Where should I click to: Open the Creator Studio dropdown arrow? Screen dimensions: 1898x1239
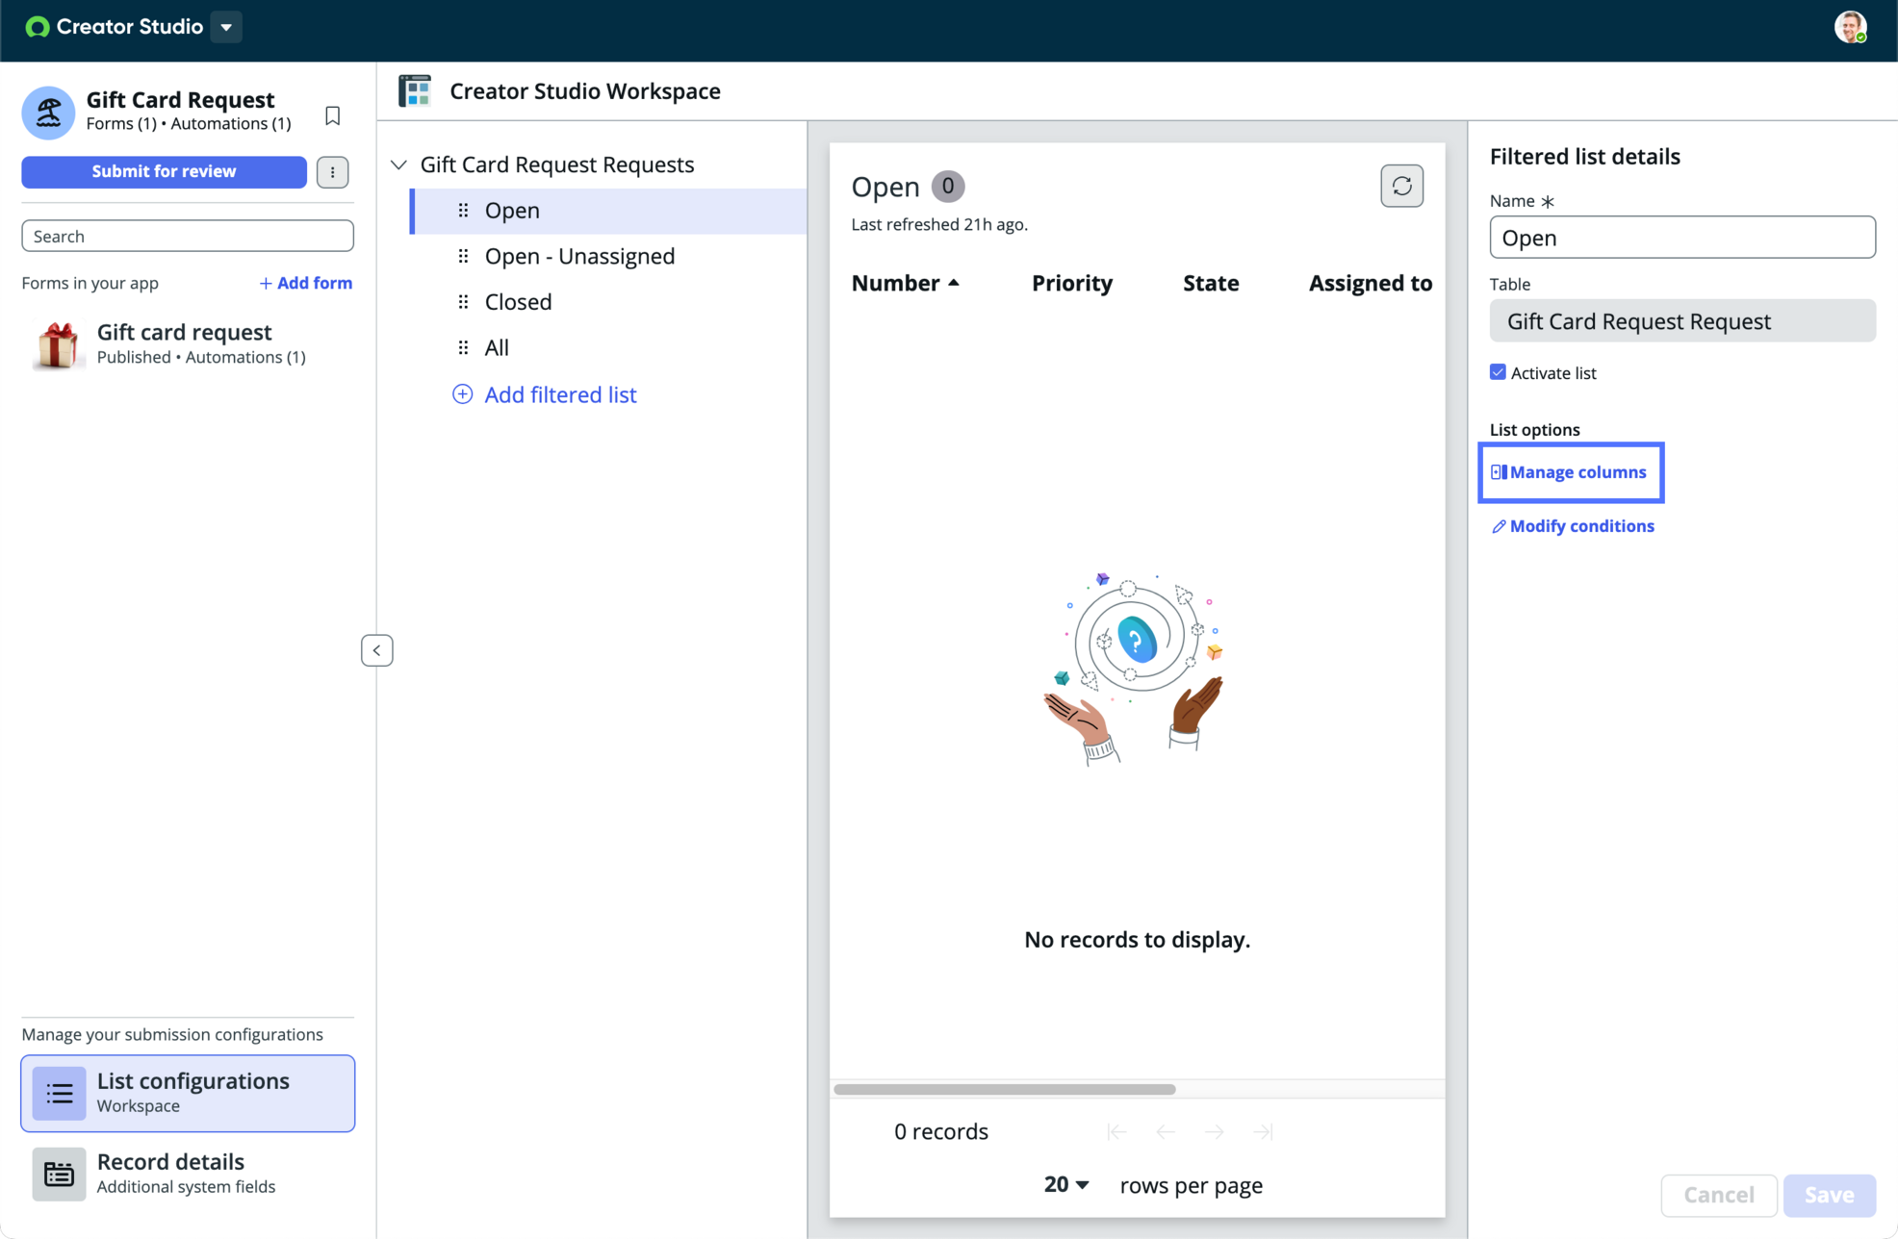pyautogui.click(x=226, y=27)
